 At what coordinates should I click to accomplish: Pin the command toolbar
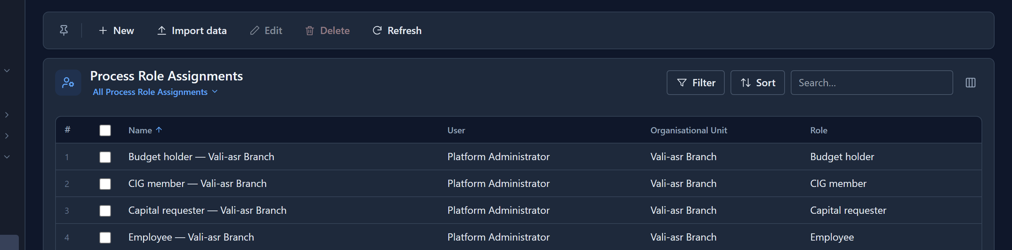tap(63, 30)
